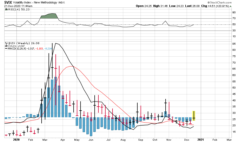
Task: Click the green overbought RSI shaded area
Action: [50, 16]
